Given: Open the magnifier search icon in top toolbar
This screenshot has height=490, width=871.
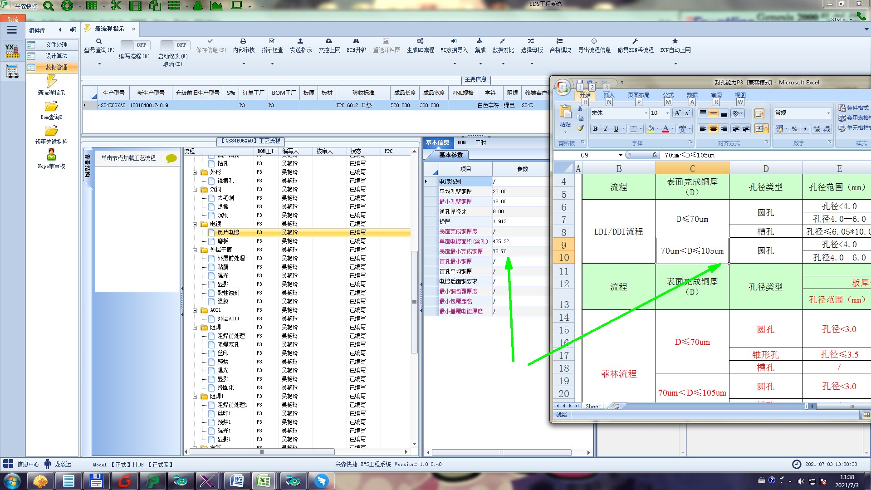Looking at the screenshot, I should (x=48, y=6).
